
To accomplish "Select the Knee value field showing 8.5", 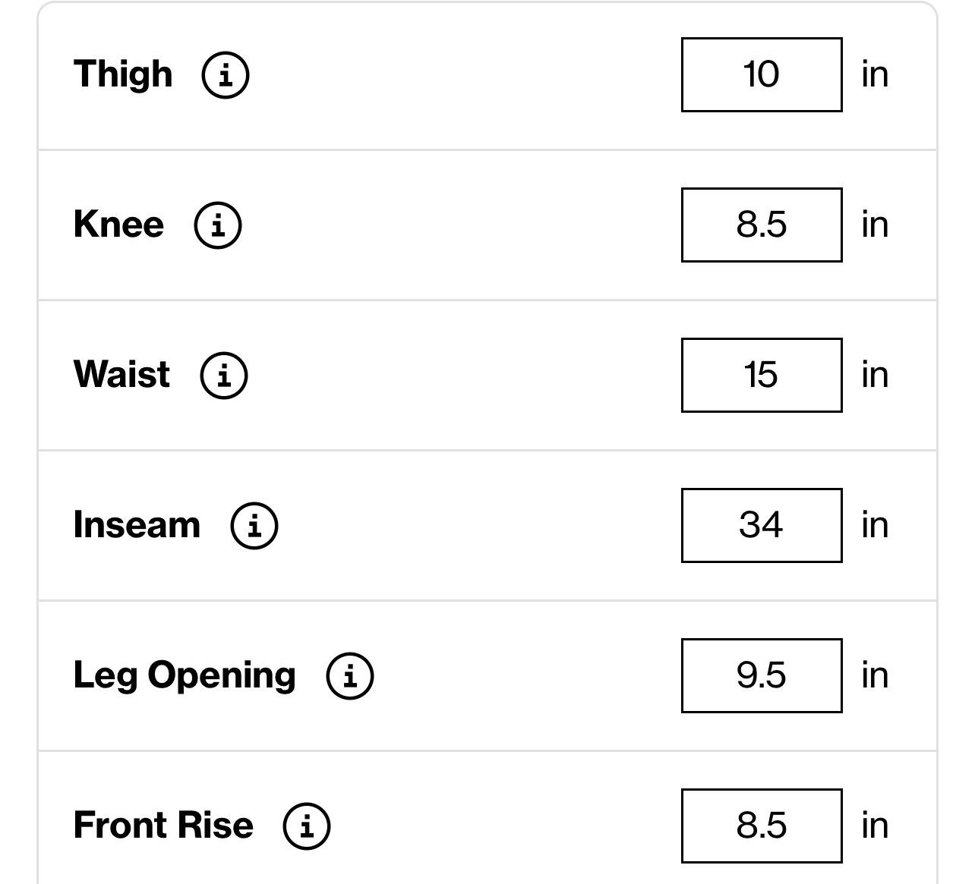I will 762,225.
